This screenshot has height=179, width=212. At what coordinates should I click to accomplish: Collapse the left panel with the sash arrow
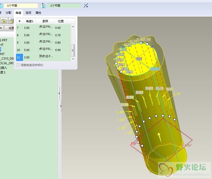(59, 94)
